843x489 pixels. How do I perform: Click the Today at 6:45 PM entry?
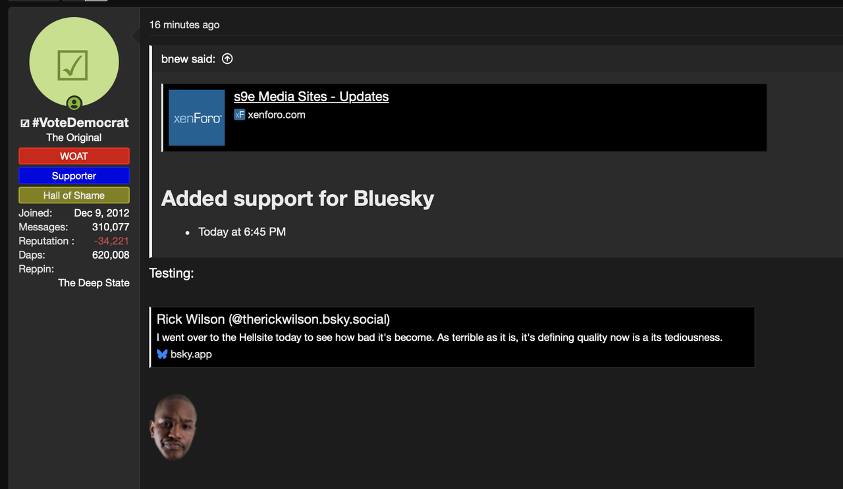[x=242, y=232]
